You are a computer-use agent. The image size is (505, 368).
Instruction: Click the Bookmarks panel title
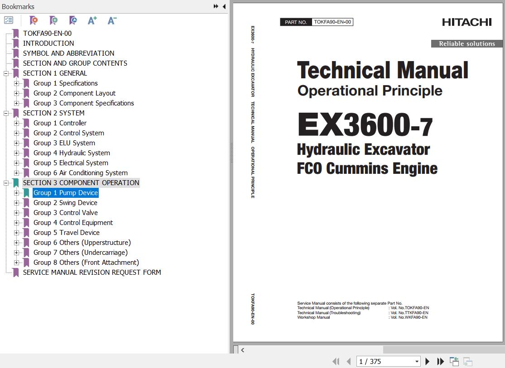(x=18, y=6)
